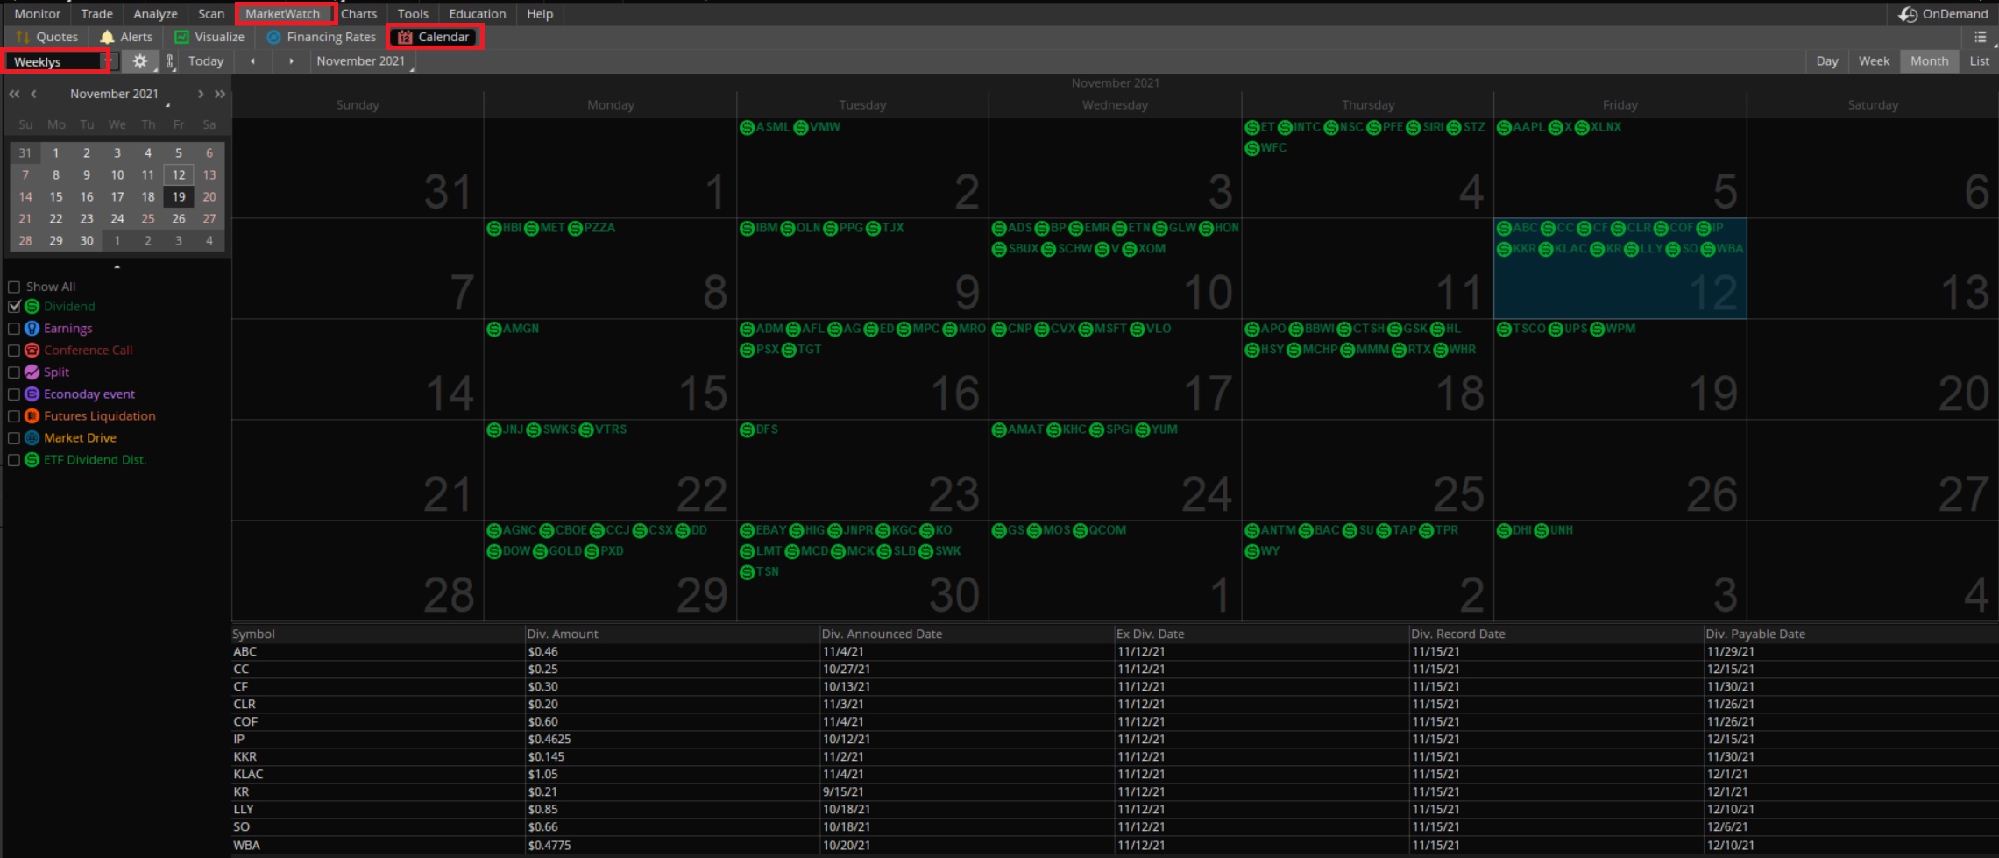Screen dimensions: 1999x858
Task: Click the INTC dividend event on Thursday 4
Action: tap(1299, 127)
